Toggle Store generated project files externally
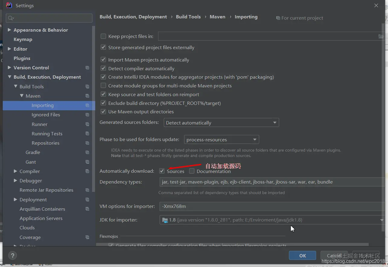 pyautogui.click(x=103, y=47)
